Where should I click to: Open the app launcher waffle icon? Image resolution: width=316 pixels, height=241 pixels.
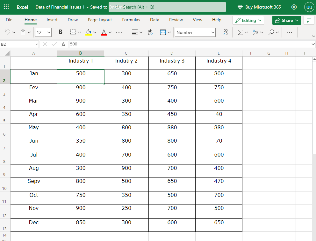(6, 7)
